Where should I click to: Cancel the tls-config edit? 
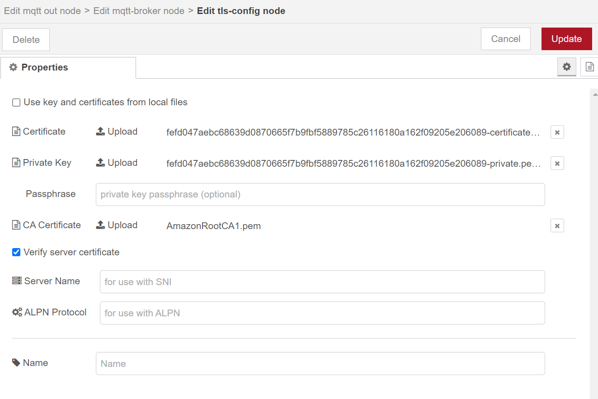pos(505,39)
